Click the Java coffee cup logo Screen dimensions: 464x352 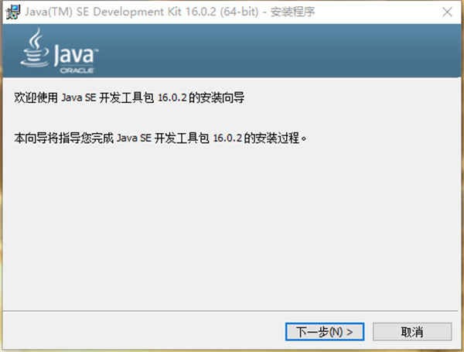[35, 48]
